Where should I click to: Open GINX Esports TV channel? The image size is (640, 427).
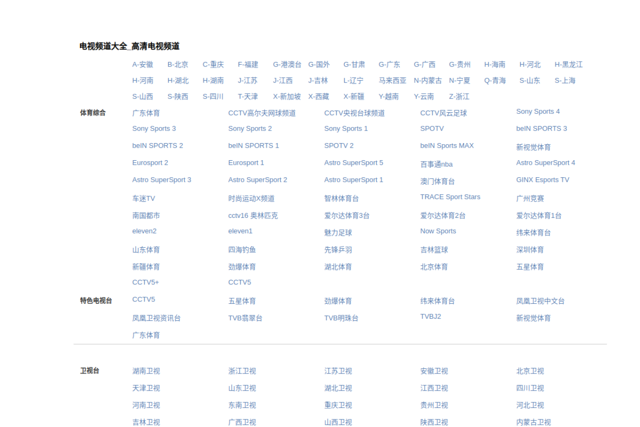[x=542, y=180]
